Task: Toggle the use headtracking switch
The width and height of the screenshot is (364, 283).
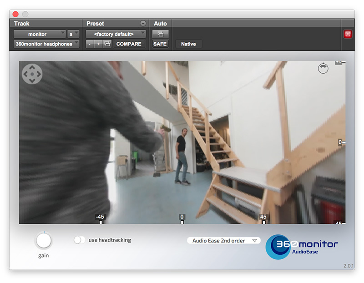Action: pos(79,240)
